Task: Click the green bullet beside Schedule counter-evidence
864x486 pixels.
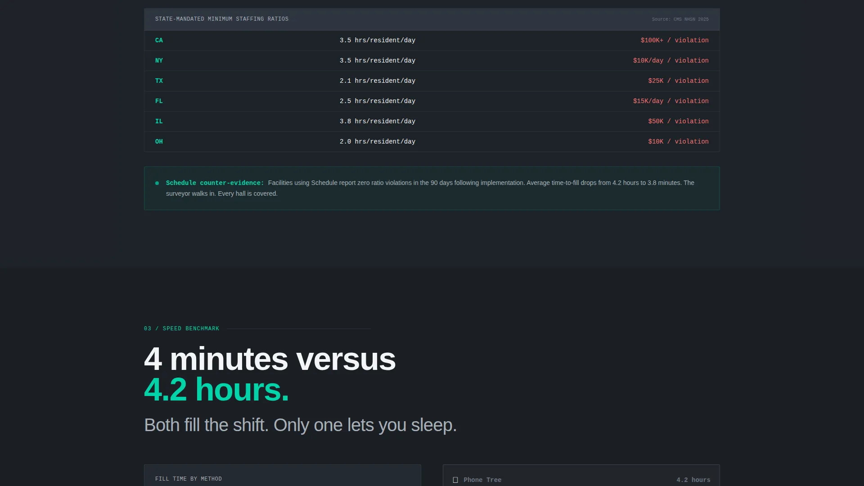Action: coord(157,183)
